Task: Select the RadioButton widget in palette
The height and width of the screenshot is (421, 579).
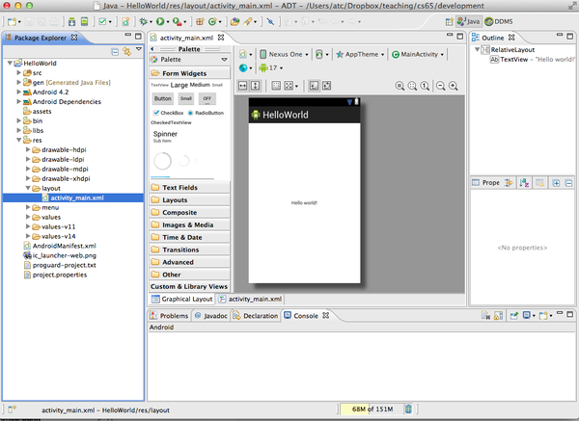Action: click(206, 113)
